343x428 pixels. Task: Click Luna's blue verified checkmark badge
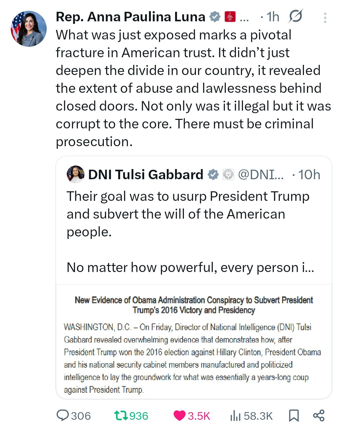coord(215,17)
